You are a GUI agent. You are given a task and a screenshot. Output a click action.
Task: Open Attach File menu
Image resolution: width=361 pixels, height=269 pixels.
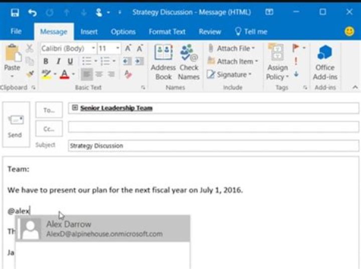(232, 48)
